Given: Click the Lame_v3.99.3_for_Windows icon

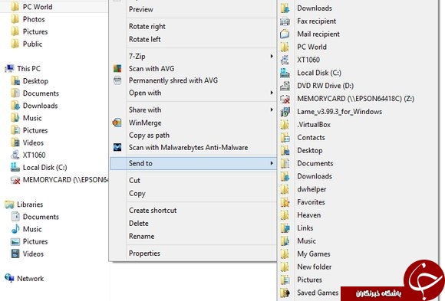Looking at the screenshot, I should tap(285, 112).
